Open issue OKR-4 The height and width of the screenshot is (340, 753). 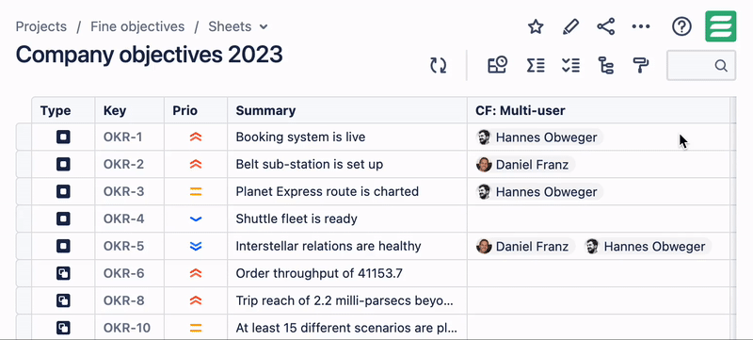(x=123, y=219)
